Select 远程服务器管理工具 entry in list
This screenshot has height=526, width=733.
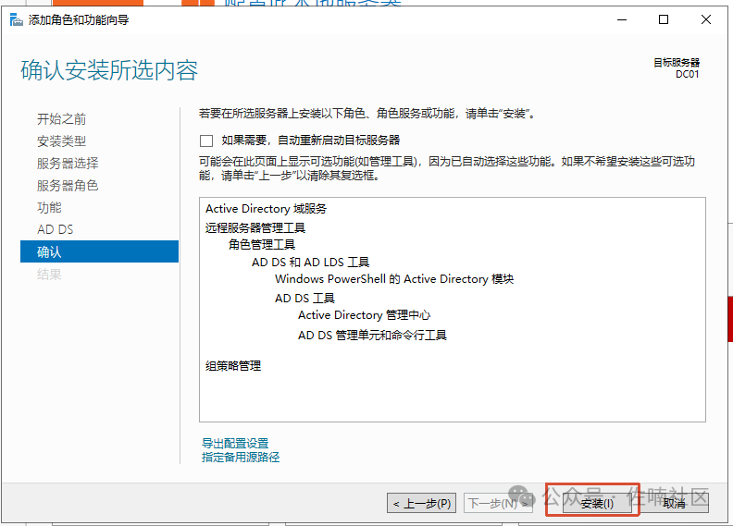pos(255,227)
